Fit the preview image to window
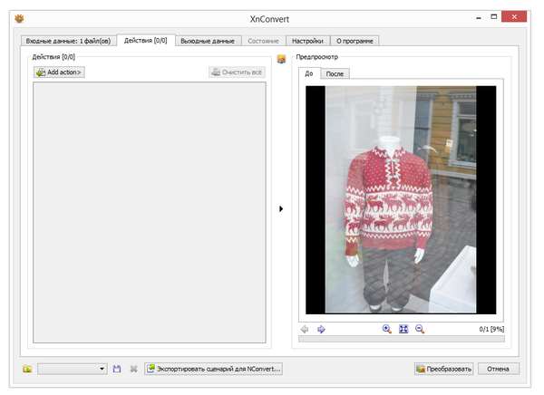544x395 pixels. pyautogui.click(x=403, y=329)
